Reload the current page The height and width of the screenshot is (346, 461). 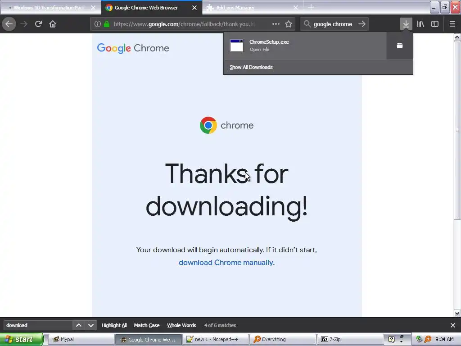[38, 24]
